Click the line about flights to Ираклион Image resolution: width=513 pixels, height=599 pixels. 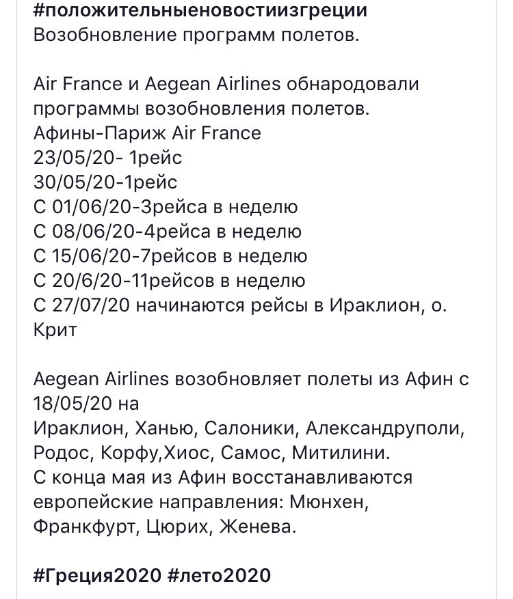tap(240, 305)
